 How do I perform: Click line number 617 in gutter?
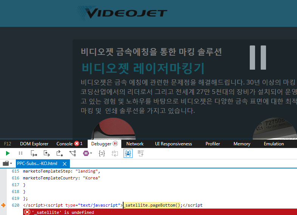click(15, 185)
